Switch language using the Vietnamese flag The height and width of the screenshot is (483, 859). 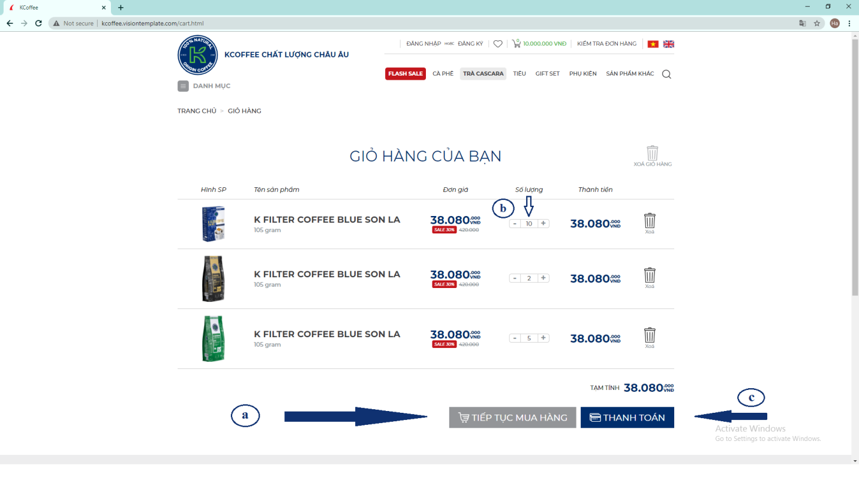pos(653,44)
